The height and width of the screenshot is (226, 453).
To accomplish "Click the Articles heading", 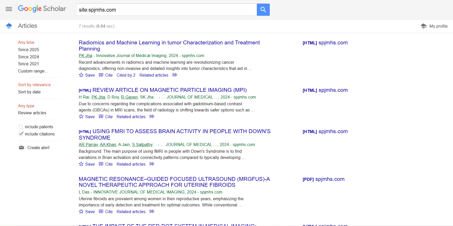I will point(28,26).
